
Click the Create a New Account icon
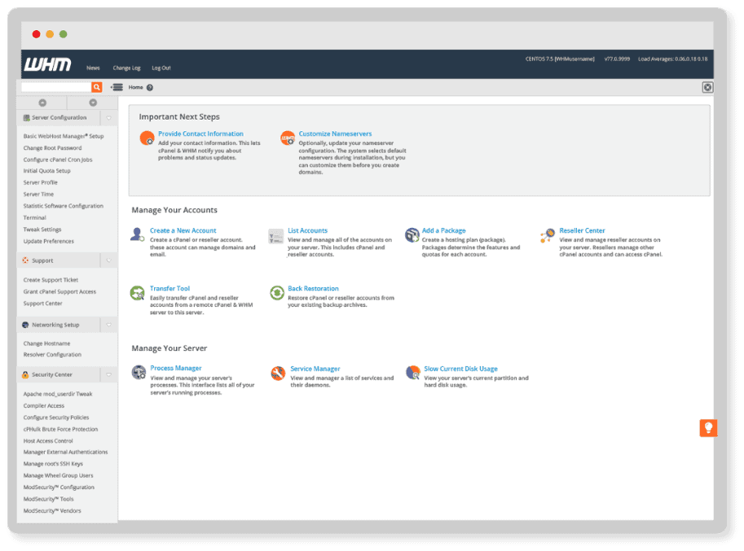pyautogui.click(x=138, y=234)
